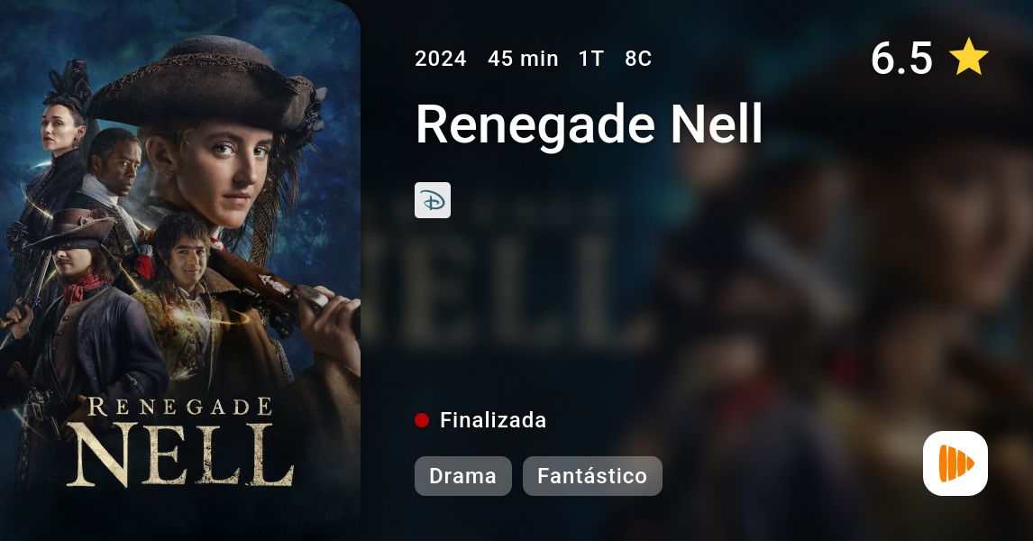Click the 2024 release year
The height and width of the screenshot is (541, 1033).
click(x=441, y=59)
